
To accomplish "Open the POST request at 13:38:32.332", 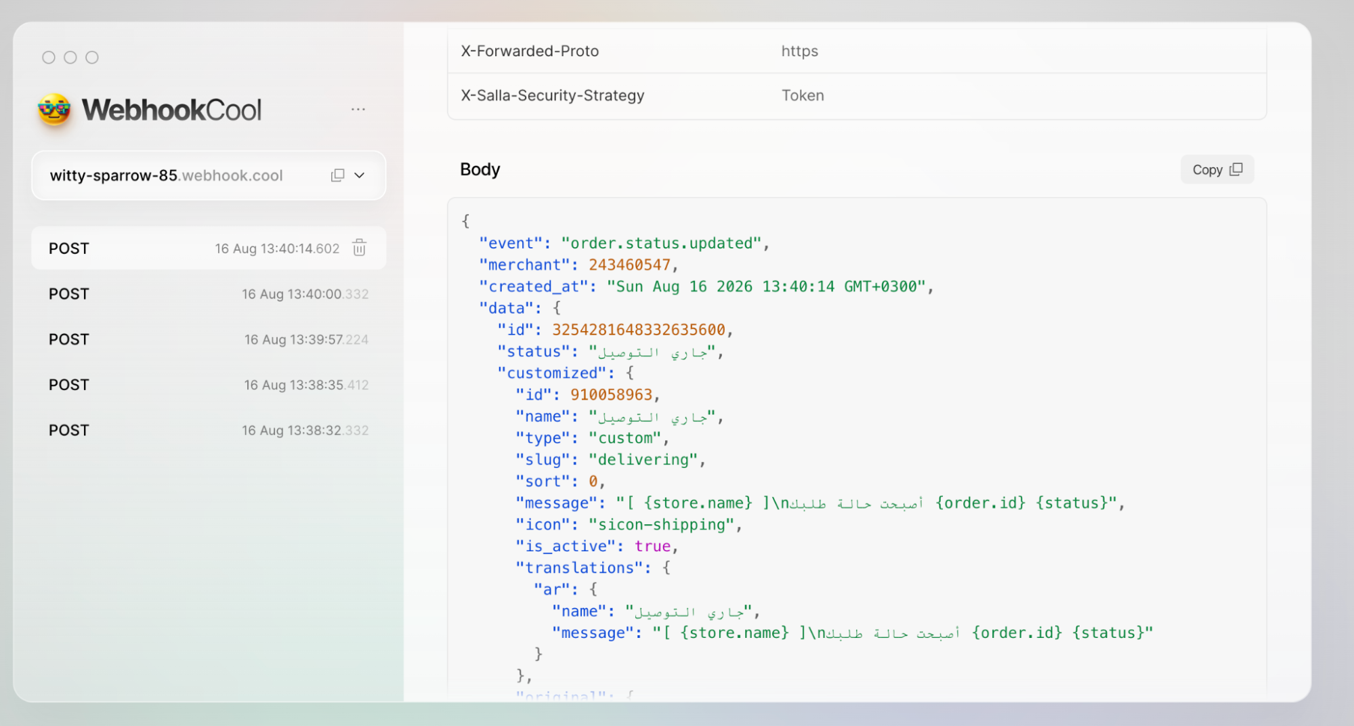I will pyautogui.click(x=209, y=430).
